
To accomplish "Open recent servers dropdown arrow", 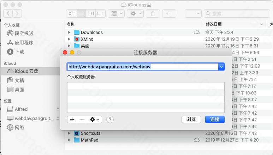I will [x=221, y=67].
